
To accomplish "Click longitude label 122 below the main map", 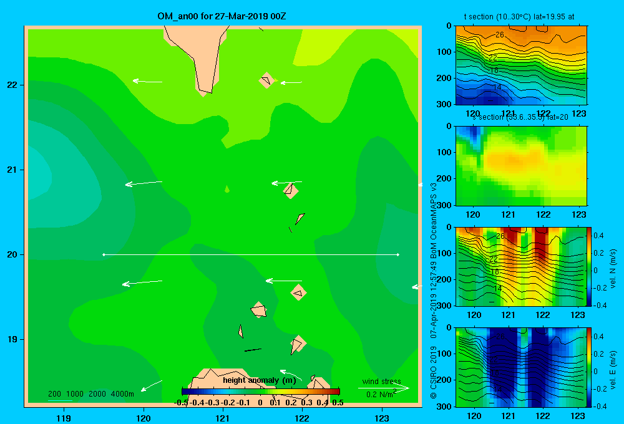I will tap(302, 418).
